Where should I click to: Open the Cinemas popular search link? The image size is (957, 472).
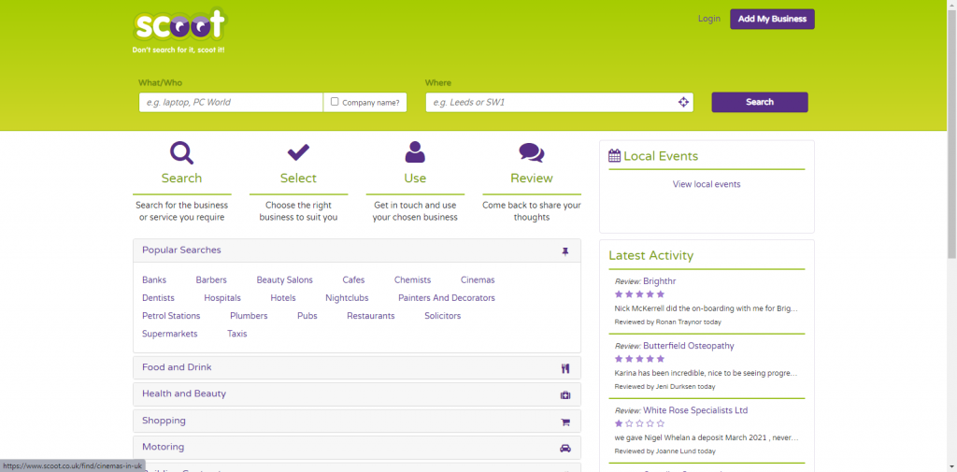(478, 279)
